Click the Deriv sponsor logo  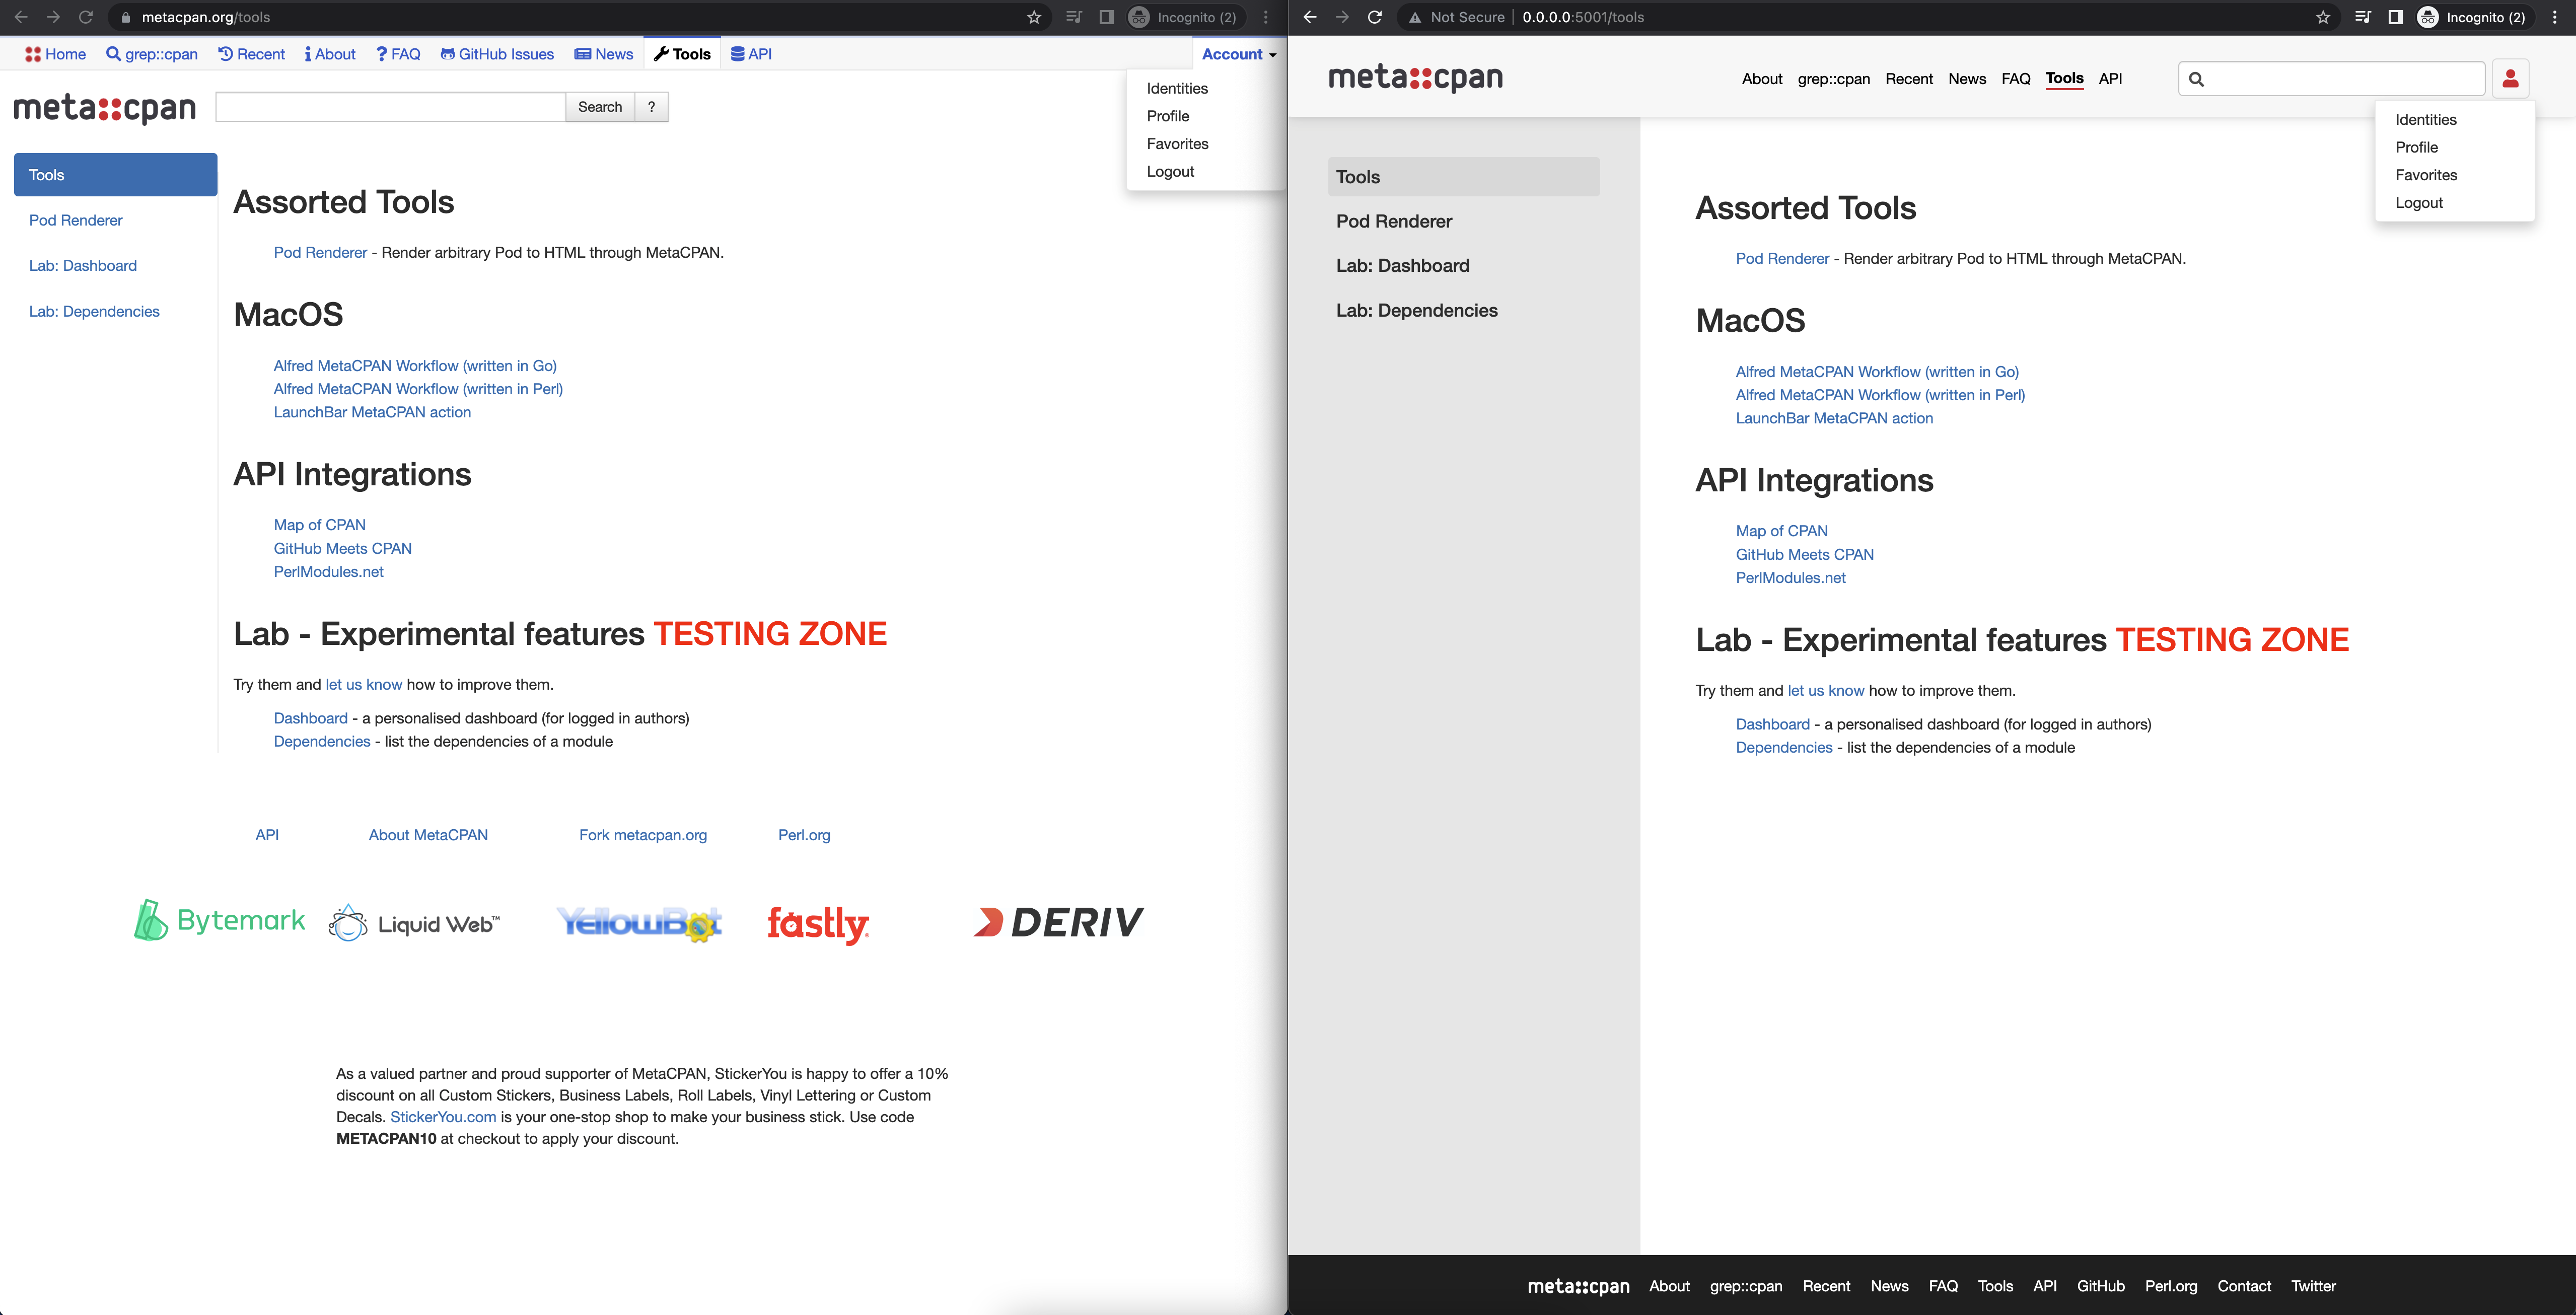1058,922
